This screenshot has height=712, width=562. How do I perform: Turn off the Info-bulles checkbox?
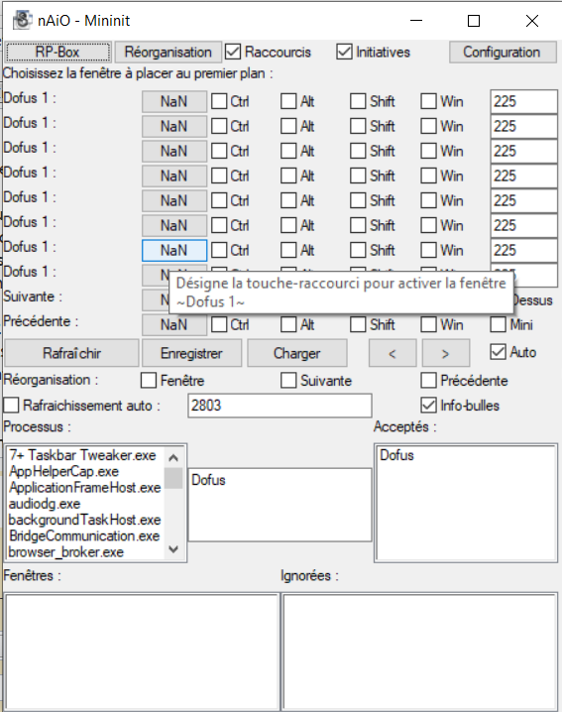click(428, 405)
